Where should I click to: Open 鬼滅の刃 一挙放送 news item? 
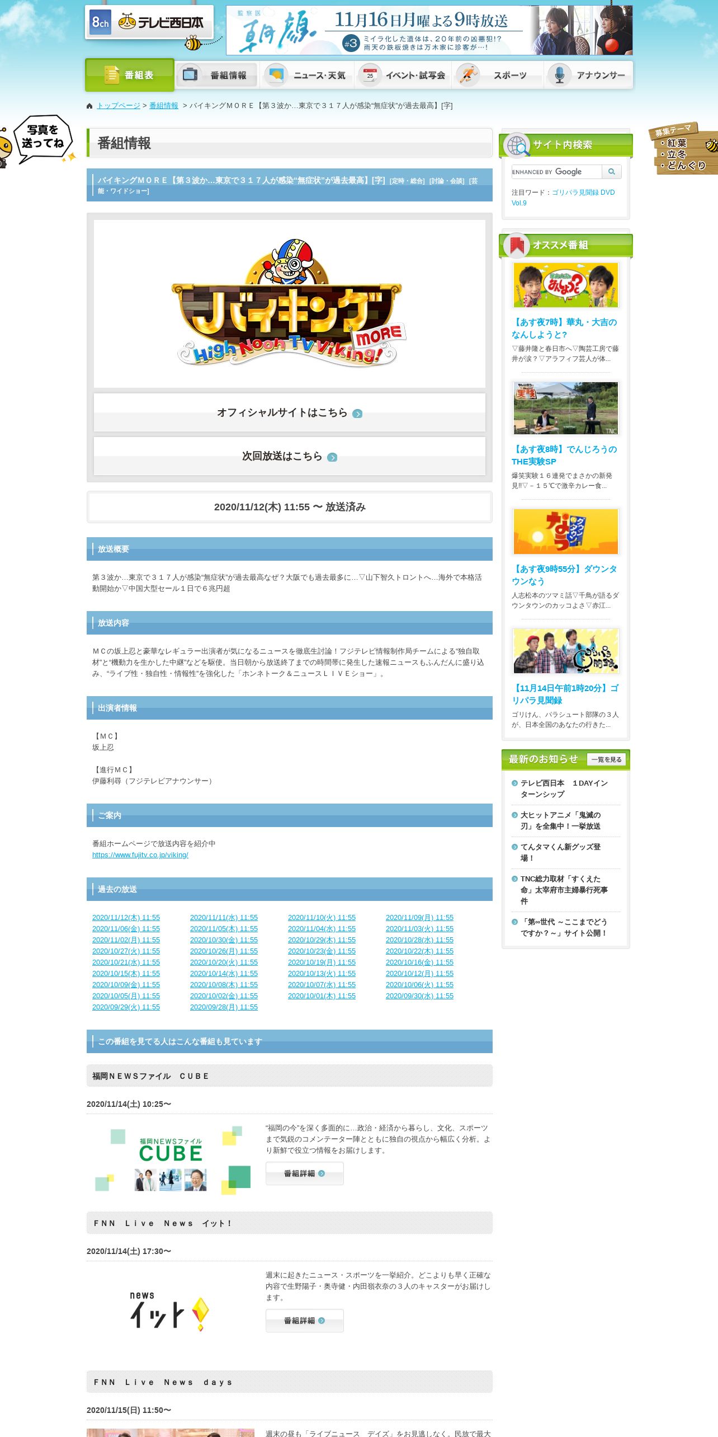[x=560, y=820]
